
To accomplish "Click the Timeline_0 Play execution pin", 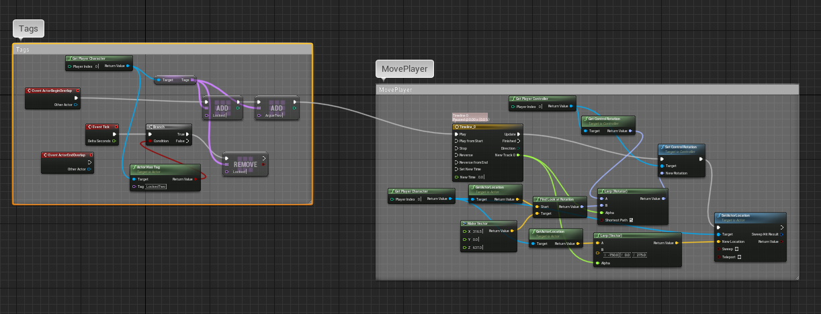I will [456, 134].
